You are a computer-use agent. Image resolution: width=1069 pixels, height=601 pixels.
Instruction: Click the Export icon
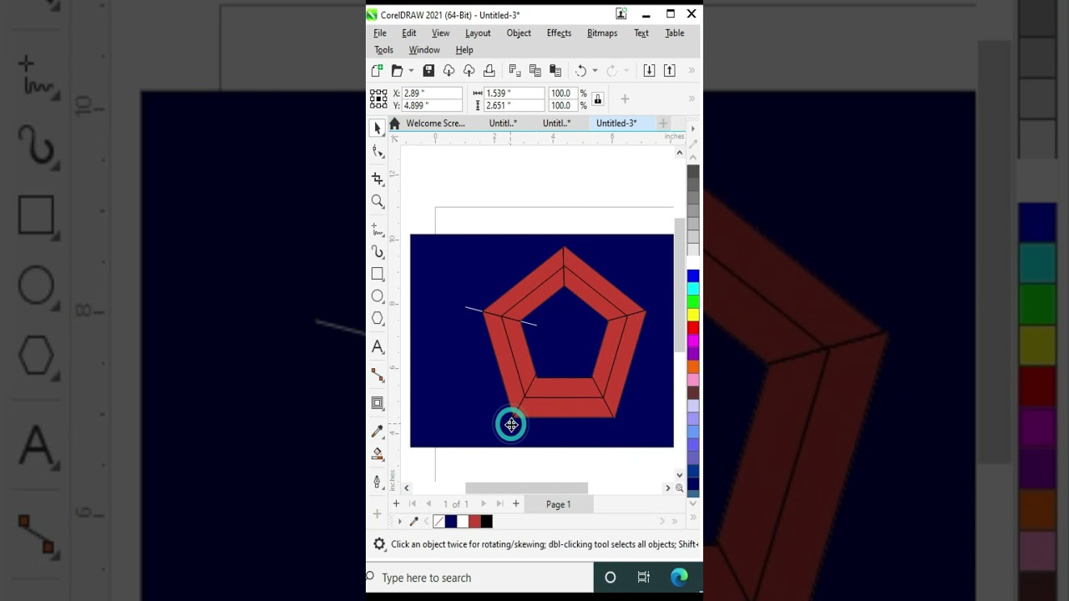[669, 71]
